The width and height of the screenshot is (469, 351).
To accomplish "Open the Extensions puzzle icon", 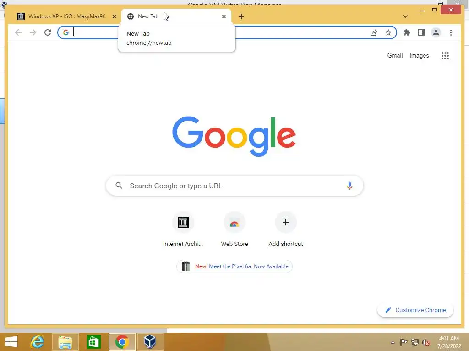I will 407,32.
